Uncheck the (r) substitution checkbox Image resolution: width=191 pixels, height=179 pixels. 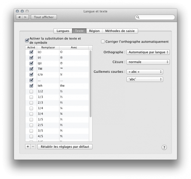click(31, 58)
